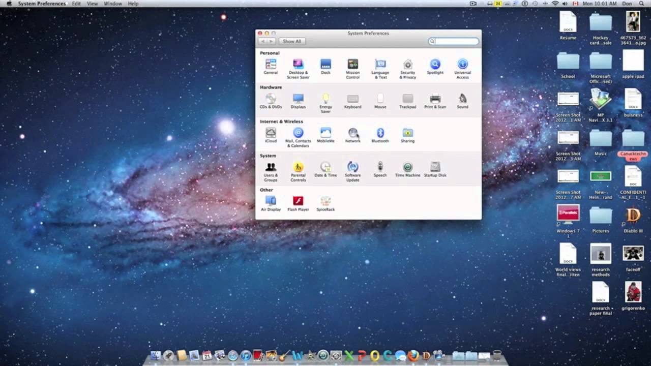Open Air Display preferences

[271, 203]
